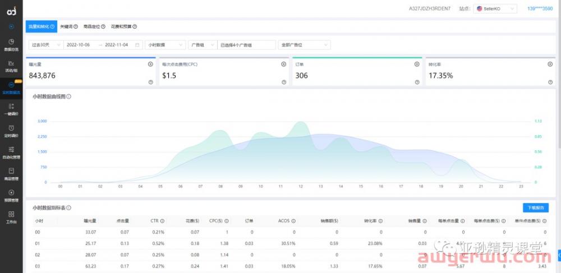Open the 活动/组 sidebar section
Screen dimensions: 561x273
(x=11, y=67)
